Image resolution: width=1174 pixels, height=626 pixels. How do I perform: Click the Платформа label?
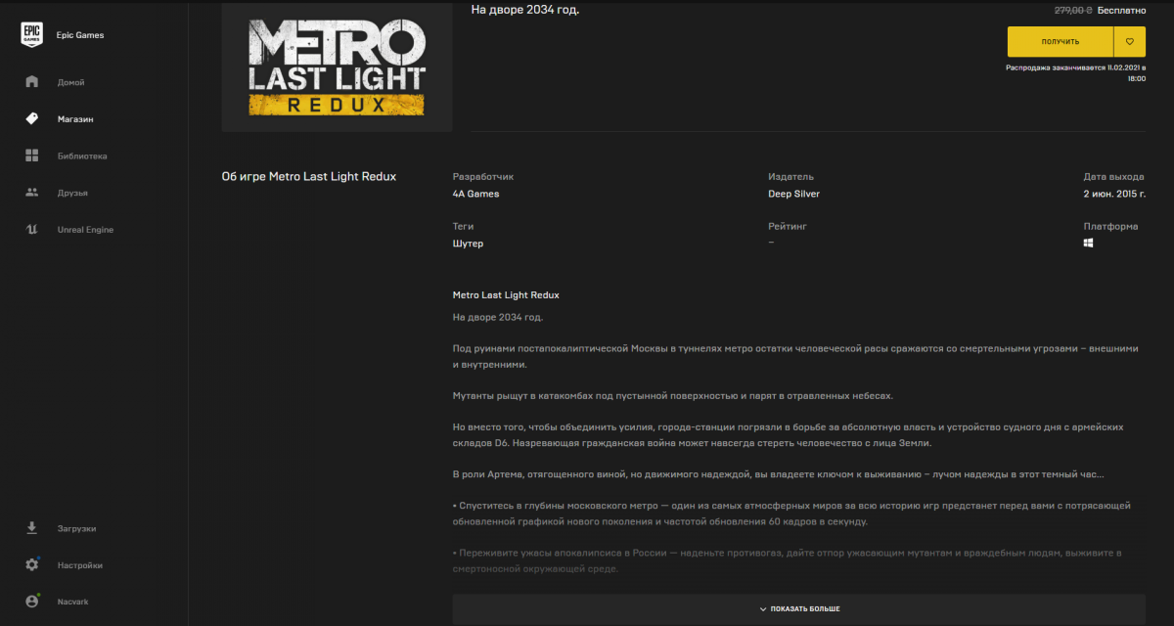tap(1110, 226)
